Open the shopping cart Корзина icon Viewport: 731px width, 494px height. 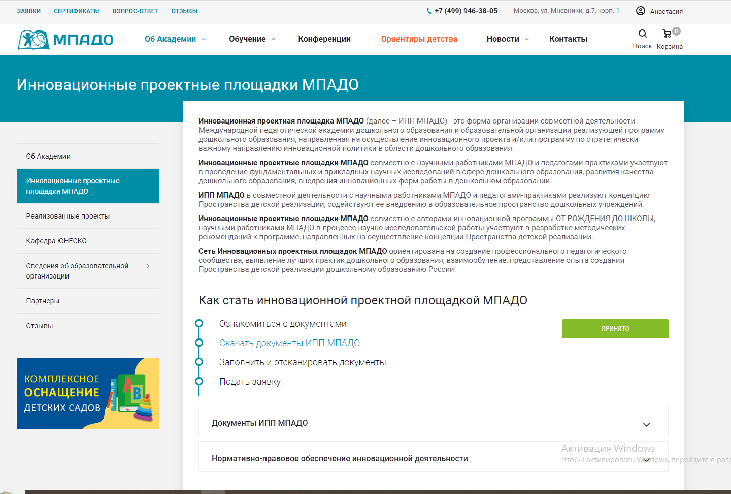668,34
